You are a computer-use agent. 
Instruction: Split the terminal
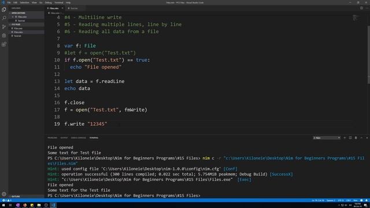(350, 138)
